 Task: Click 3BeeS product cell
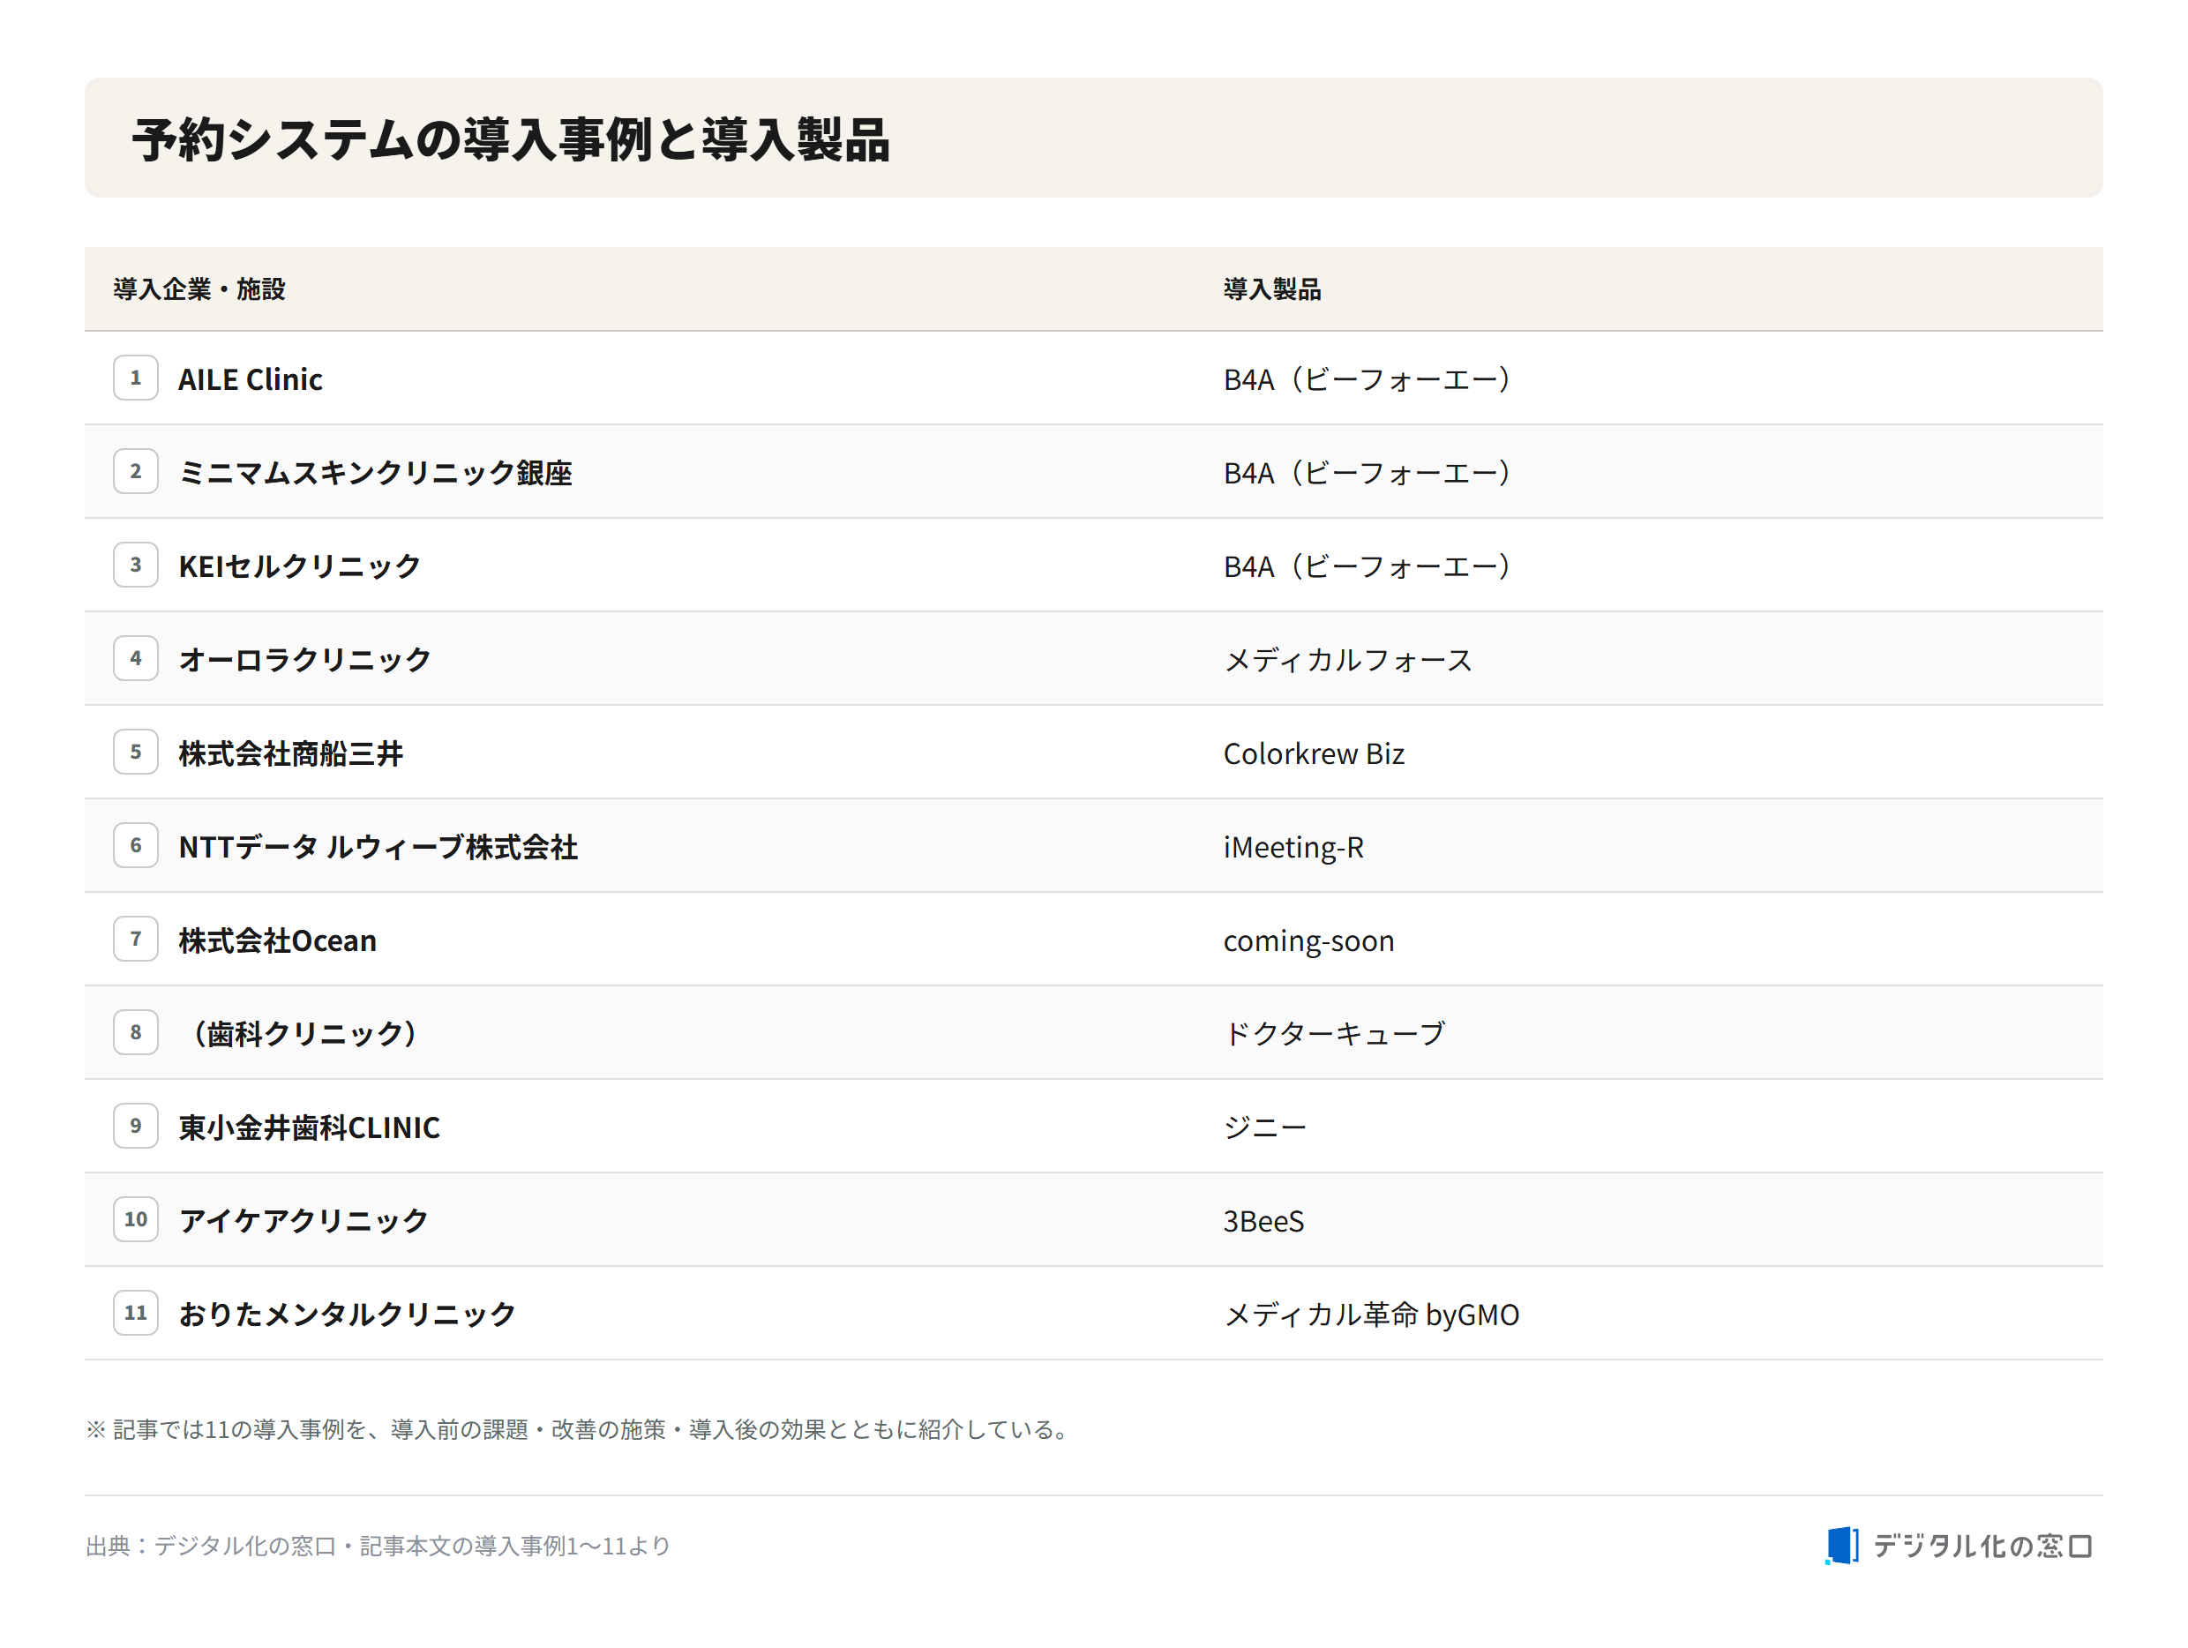[1263, 1222]
